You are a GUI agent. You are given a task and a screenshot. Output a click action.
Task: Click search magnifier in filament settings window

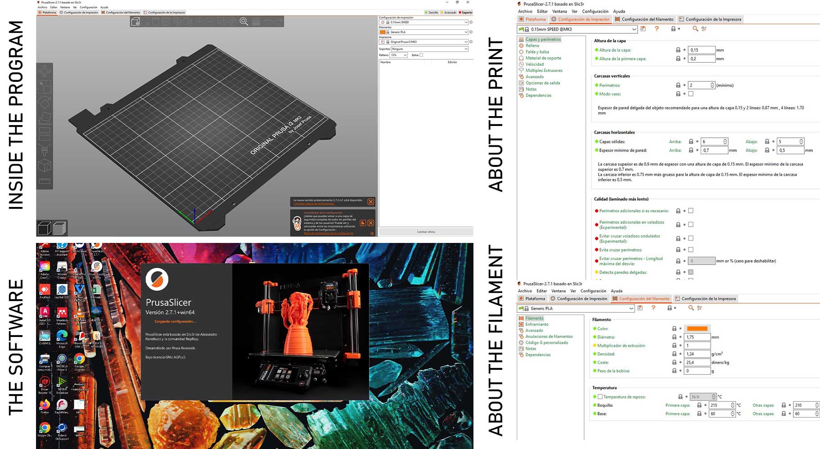691,308
